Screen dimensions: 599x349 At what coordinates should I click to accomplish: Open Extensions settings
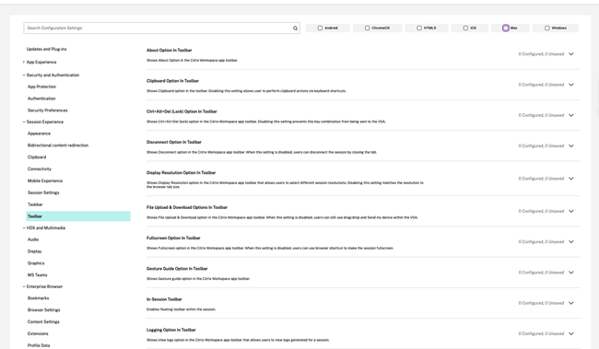[38, 333]
